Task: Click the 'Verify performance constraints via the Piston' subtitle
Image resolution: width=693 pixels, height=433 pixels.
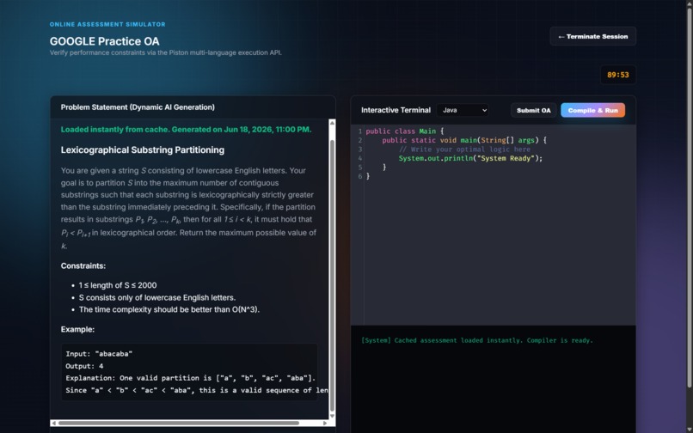Action: coord(165,52)
